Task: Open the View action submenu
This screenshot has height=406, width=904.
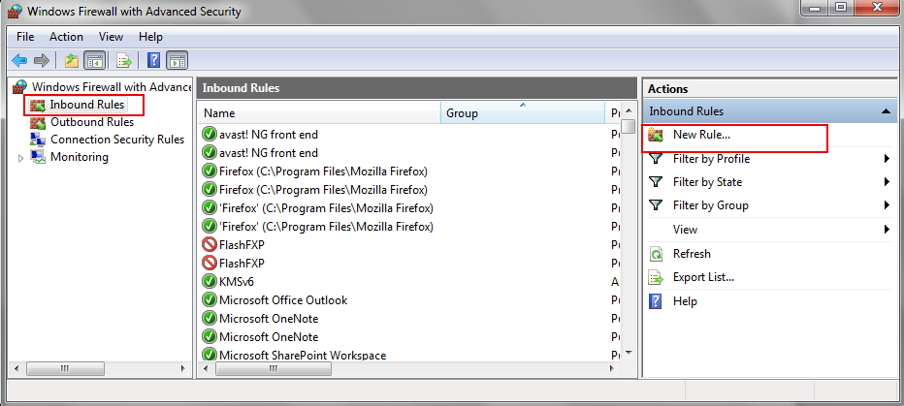Action: click(685, 230)
